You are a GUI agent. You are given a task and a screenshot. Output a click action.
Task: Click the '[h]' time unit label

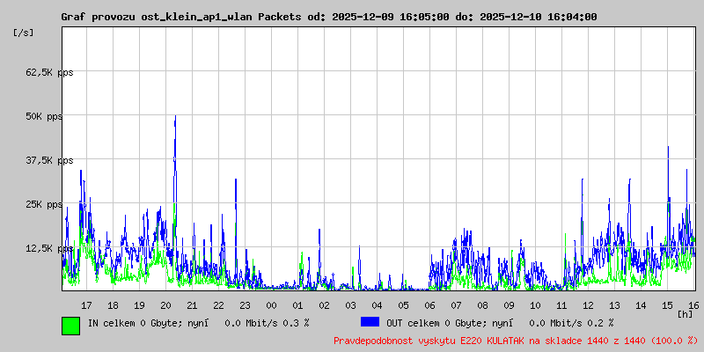686,314
